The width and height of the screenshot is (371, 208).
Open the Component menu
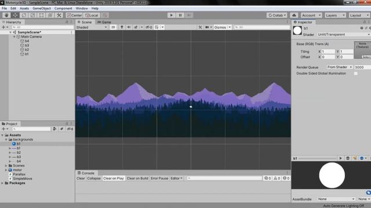coord(63,8)
